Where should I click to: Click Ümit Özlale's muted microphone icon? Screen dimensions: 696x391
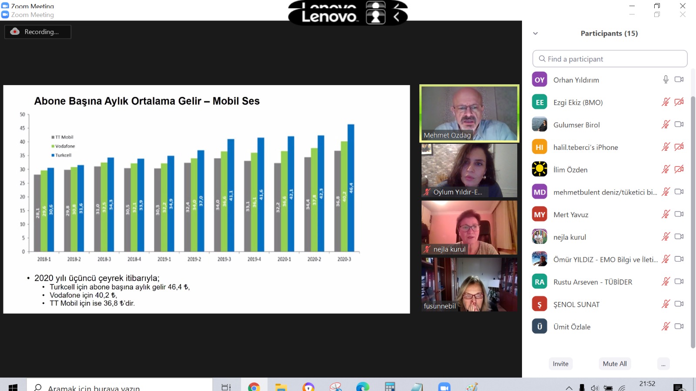coord(666,327)
